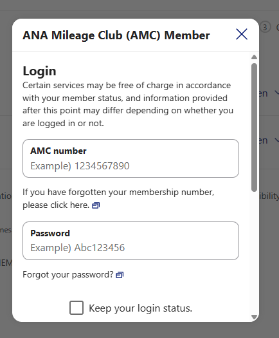Click the "AMC number" field label
This screenshot has height=338, width=279.
click(x=59, y=151)
